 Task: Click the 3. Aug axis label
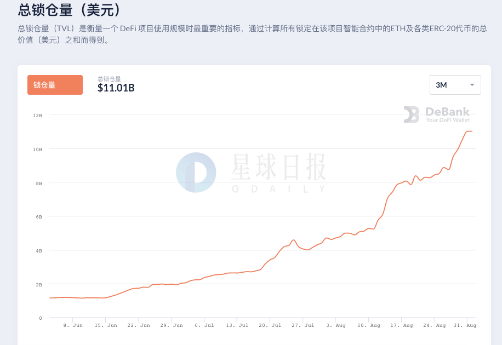(336, 325)
